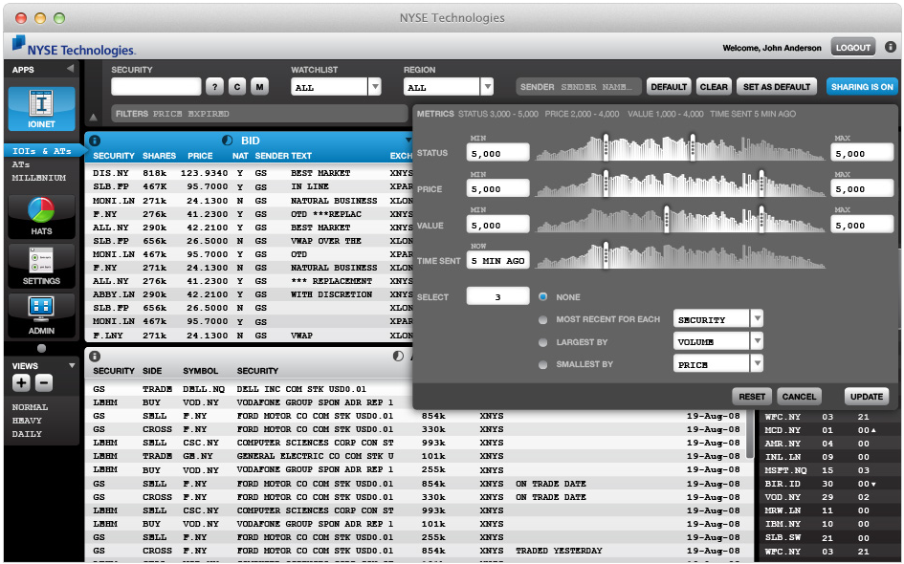Click the FILTERS price expired bar
Image resolution: width=904 pixels, height=564 pixels.
pos(259,114)
